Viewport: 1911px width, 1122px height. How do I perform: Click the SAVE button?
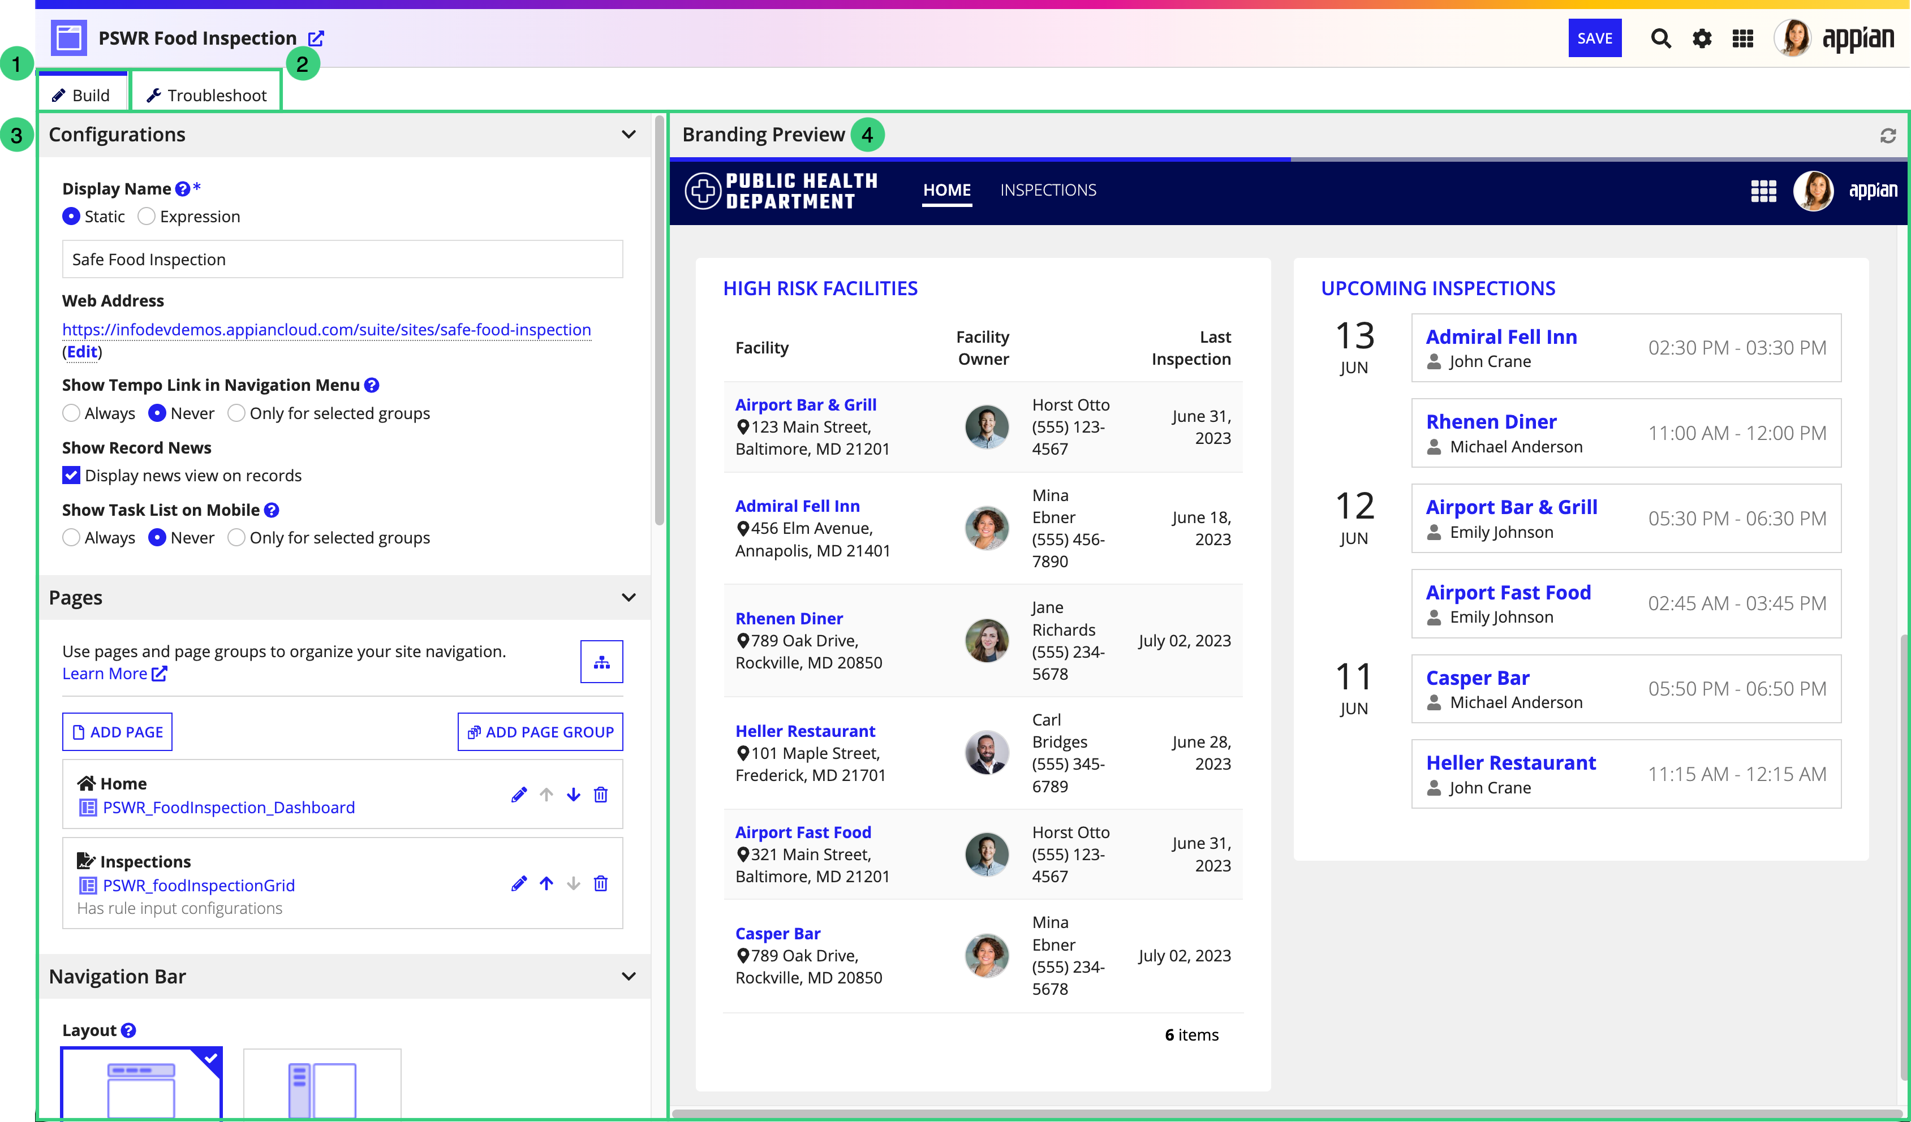(1595, 38)
